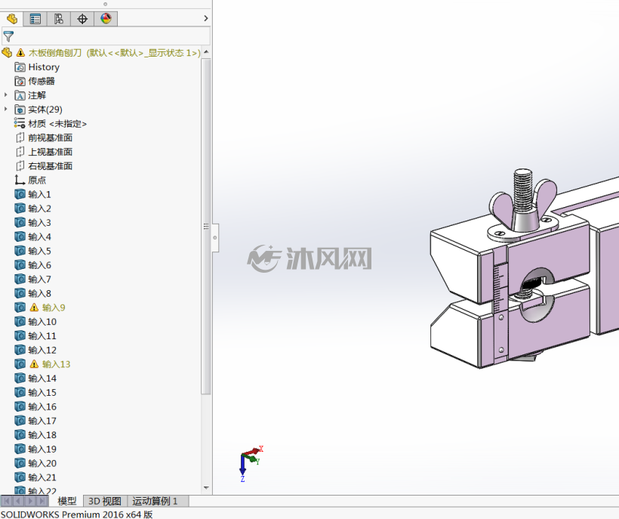Image resolution: width=619 pixels, height=519 pixels.
Task: Click the imported body icon for 输入1
Action: click(x=20, y=194)
